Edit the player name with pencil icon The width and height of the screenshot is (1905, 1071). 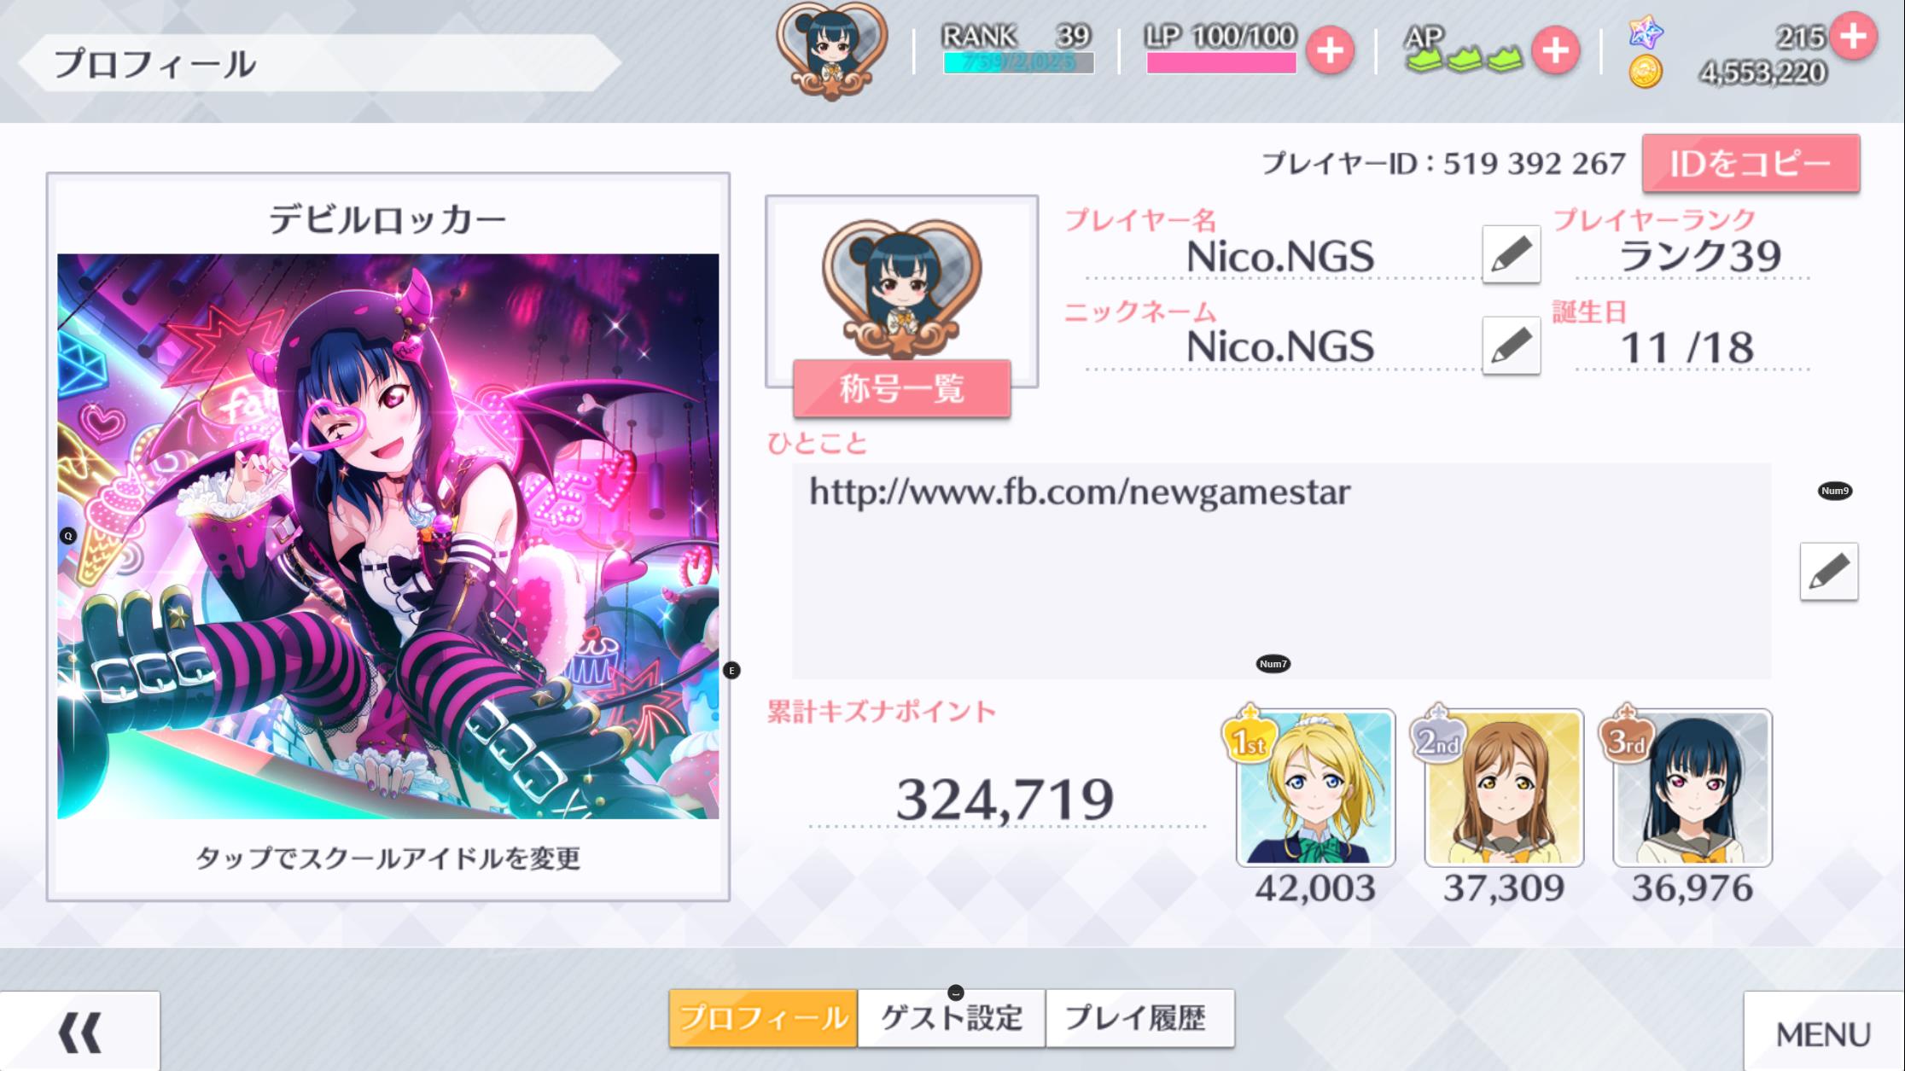1511,253
